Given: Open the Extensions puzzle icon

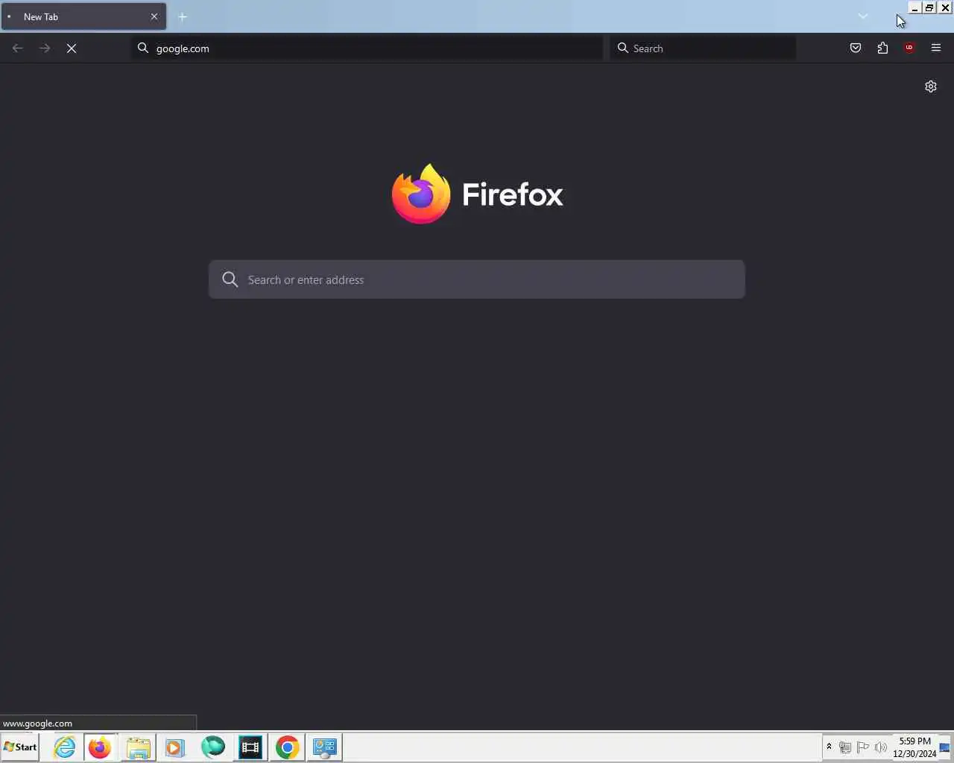Looking at the screenshot, I should click(x=882, y=48).
